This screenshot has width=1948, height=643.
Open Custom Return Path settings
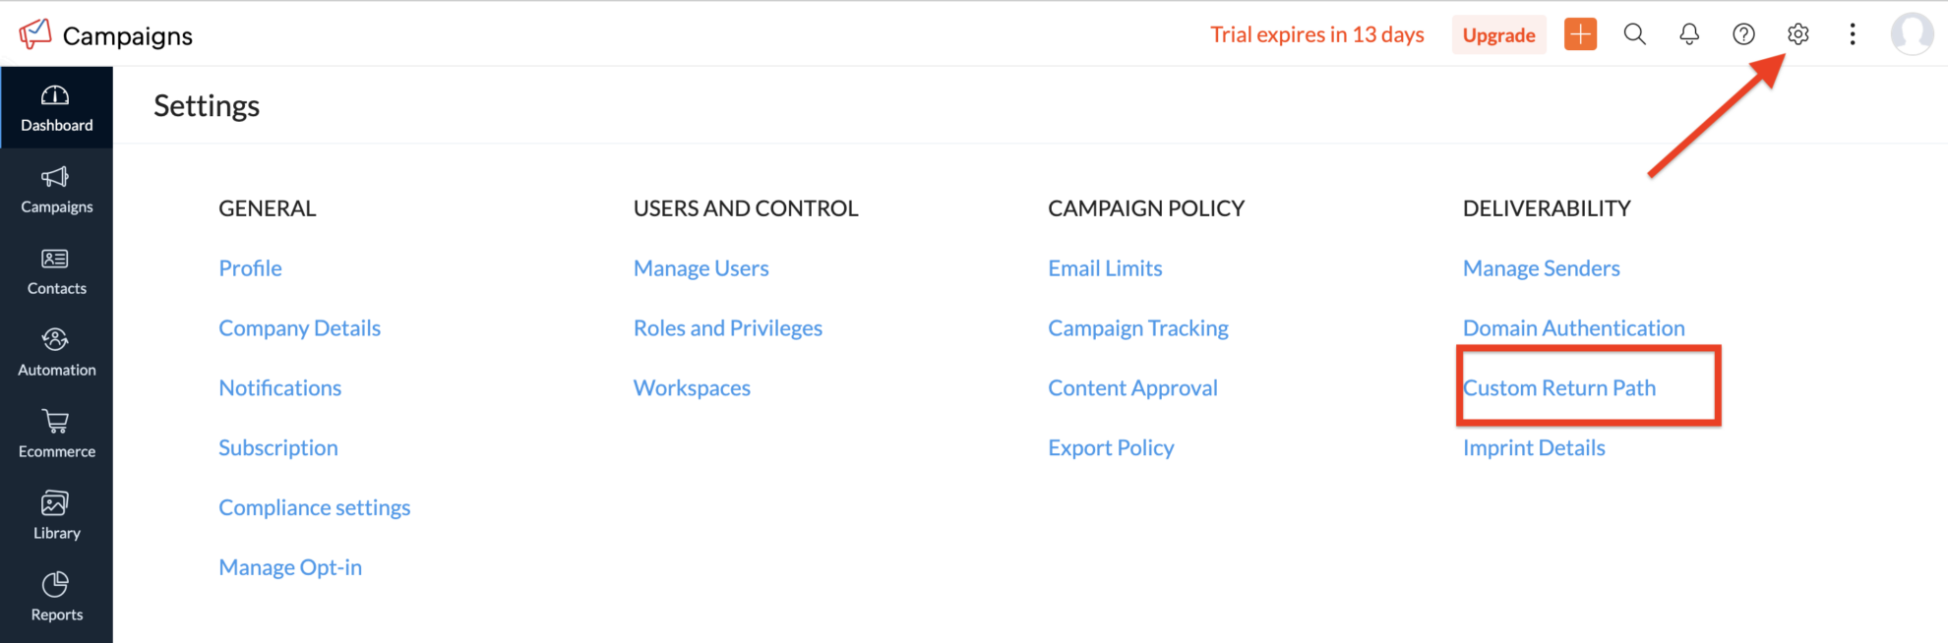coord(1559,387)
